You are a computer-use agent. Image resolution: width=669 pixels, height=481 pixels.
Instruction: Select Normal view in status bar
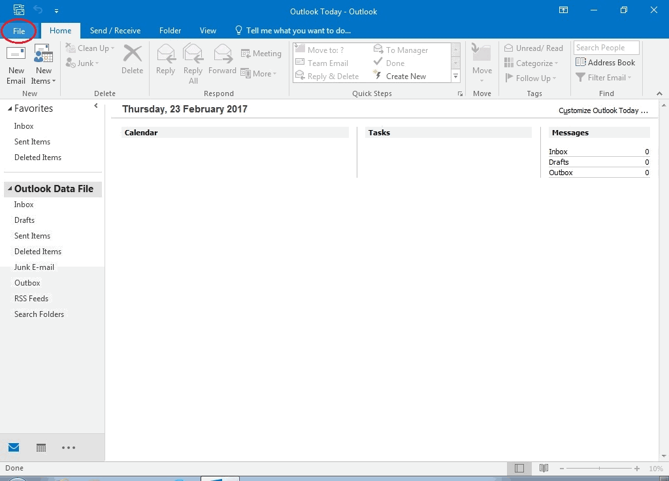point(519,468)
